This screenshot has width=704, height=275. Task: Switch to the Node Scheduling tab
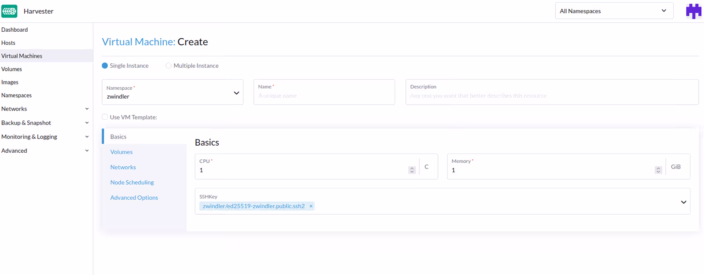tap(132, 182)
